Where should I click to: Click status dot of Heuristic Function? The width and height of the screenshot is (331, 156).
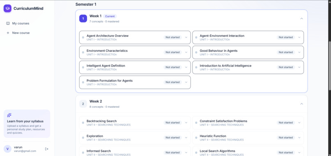click(196, 138)
